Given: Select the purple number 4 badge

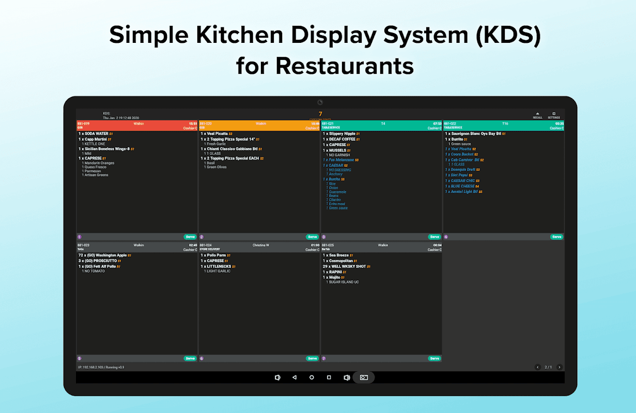Looking at the screenshot, I should click(x=446, y=237).
